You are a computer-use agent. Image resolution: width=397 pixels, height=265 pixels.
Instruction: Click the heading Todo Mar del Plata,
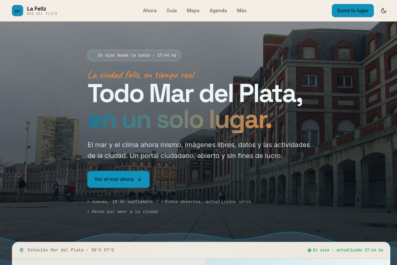[195, 93]
